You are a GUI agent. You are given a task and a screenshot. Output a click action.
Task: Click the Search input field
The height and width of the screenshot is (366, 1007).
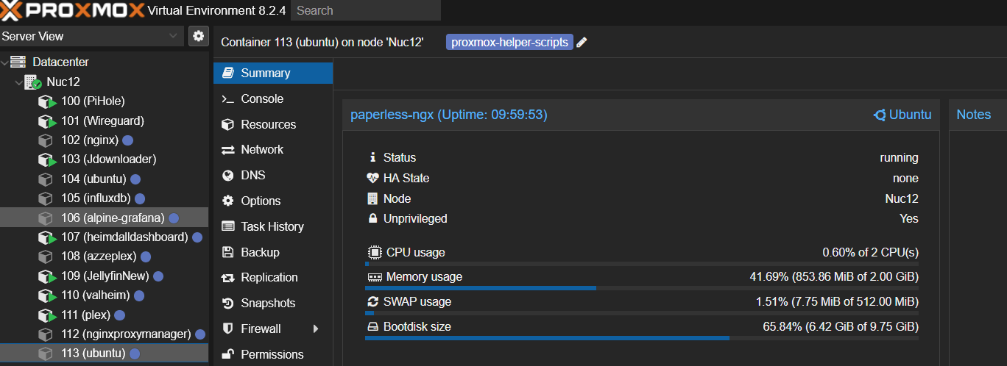[x=366, y=10]
